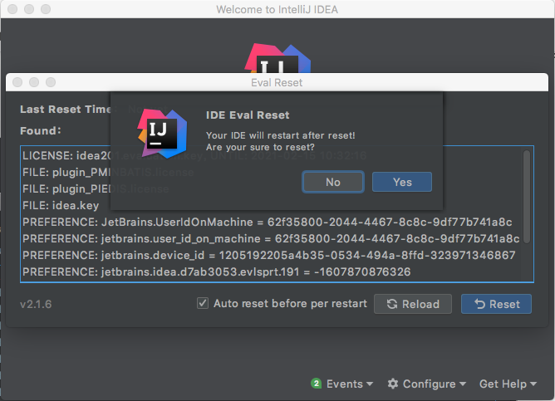Click the IDE Eval Reset dialog heading

[248, 115]
